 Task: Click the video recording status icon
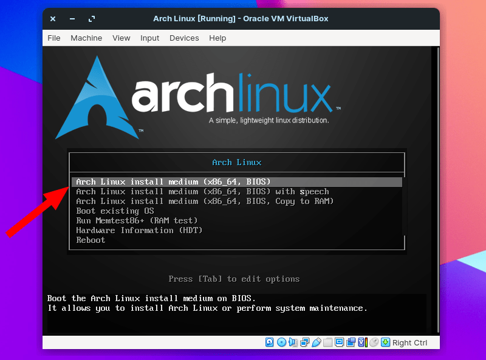click(351, 342)
